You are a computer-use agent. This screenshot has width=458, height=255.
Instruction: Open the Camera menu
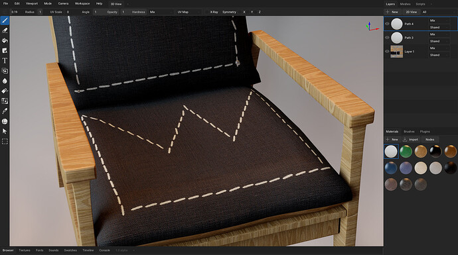(x=63, y=3)
